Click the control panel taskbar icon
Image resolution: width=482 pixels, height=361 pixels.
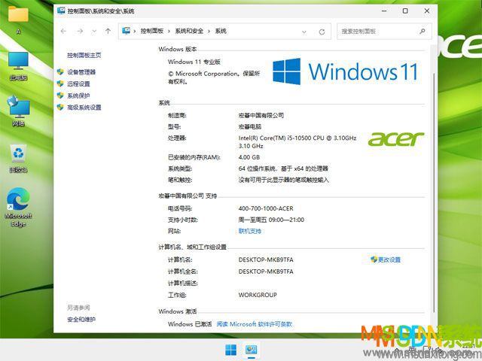pos(251,350)
